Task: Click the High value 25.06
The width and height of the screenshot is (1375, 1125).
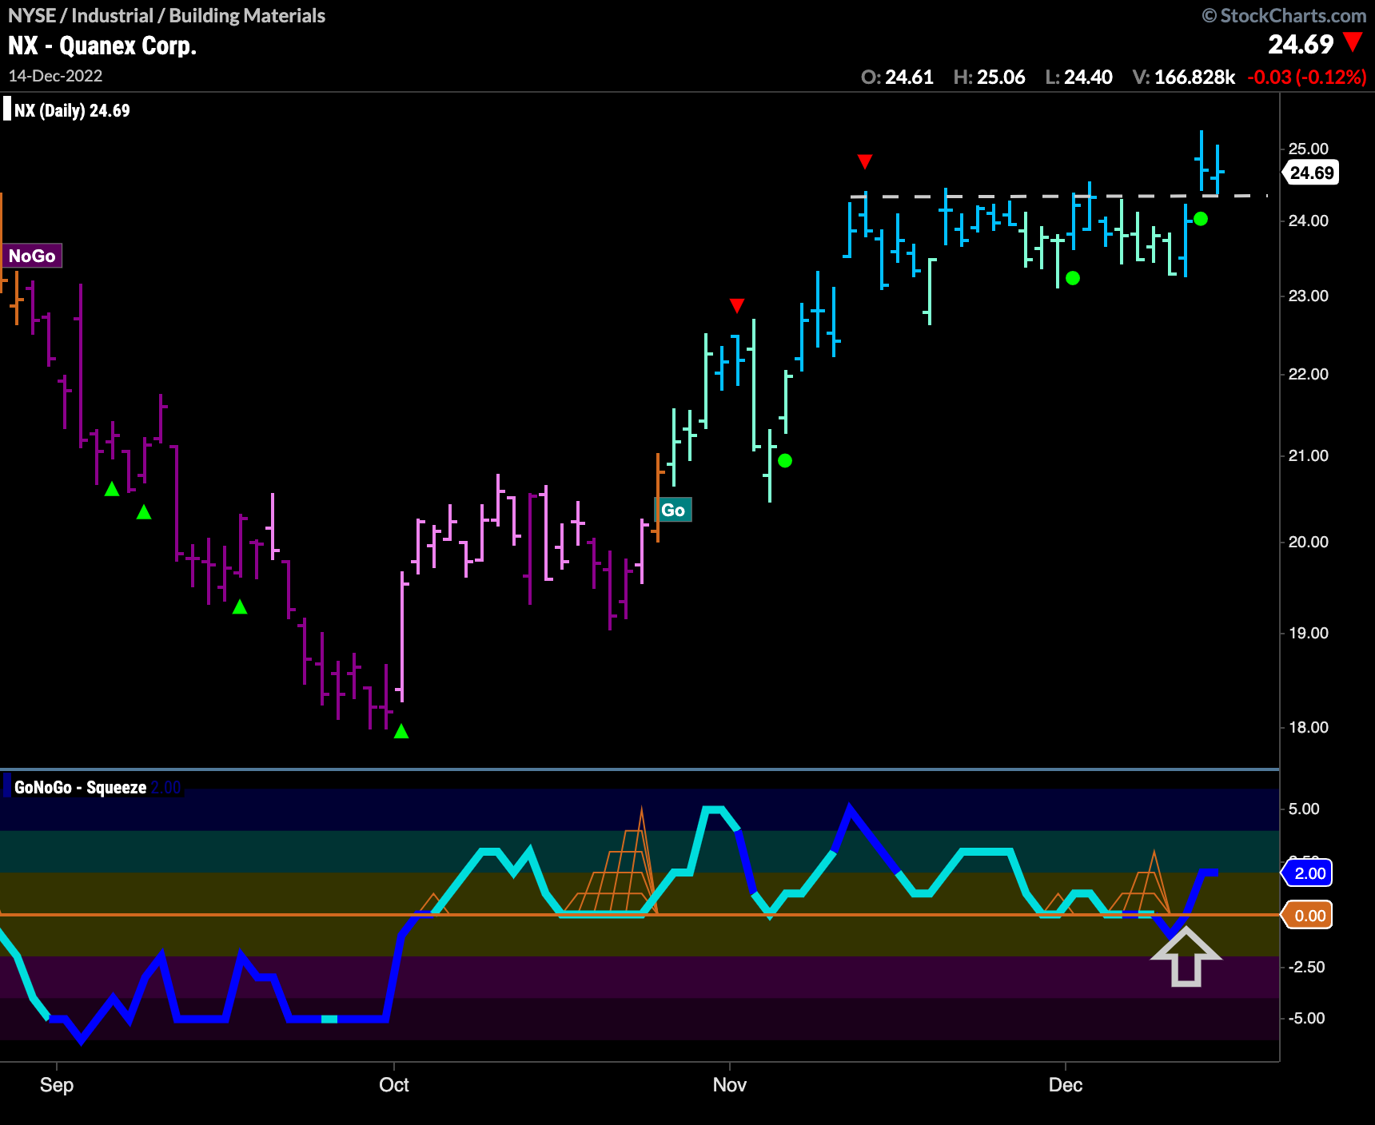Action: tap(1001, 78)
